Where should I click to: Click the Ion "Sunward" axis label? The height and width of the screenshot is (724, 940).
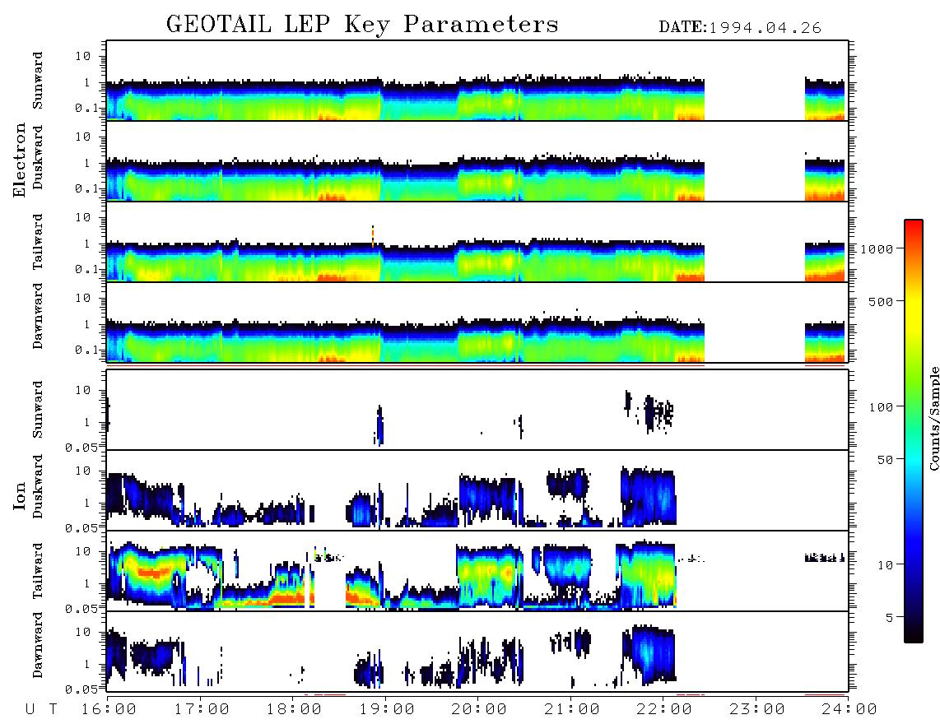tap(38, 410)
